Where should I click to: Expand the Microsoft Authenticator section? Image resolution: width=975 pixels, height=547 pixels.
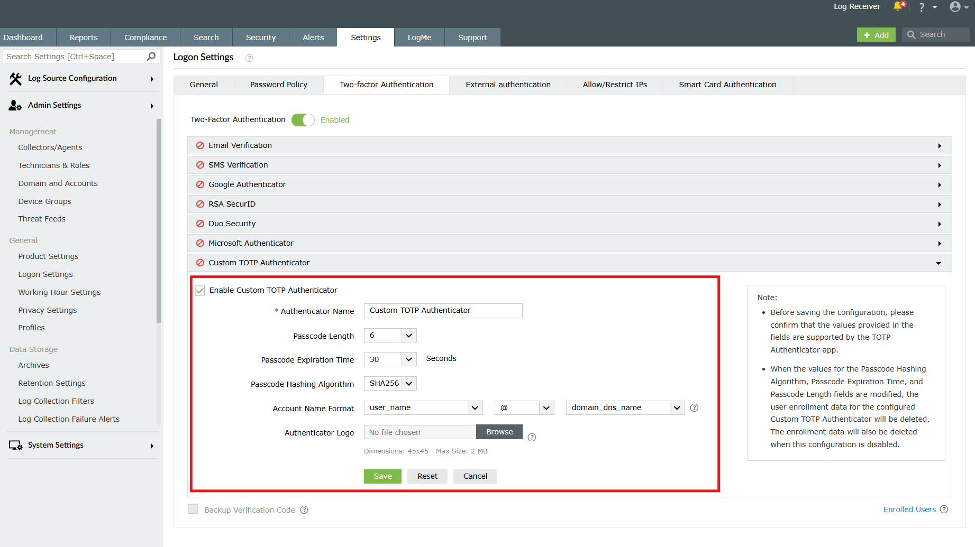(940, 244)
